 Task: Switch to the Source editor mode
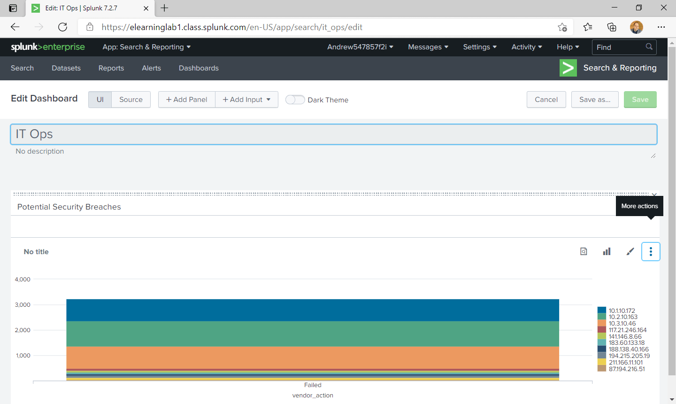tap(131, 99)
